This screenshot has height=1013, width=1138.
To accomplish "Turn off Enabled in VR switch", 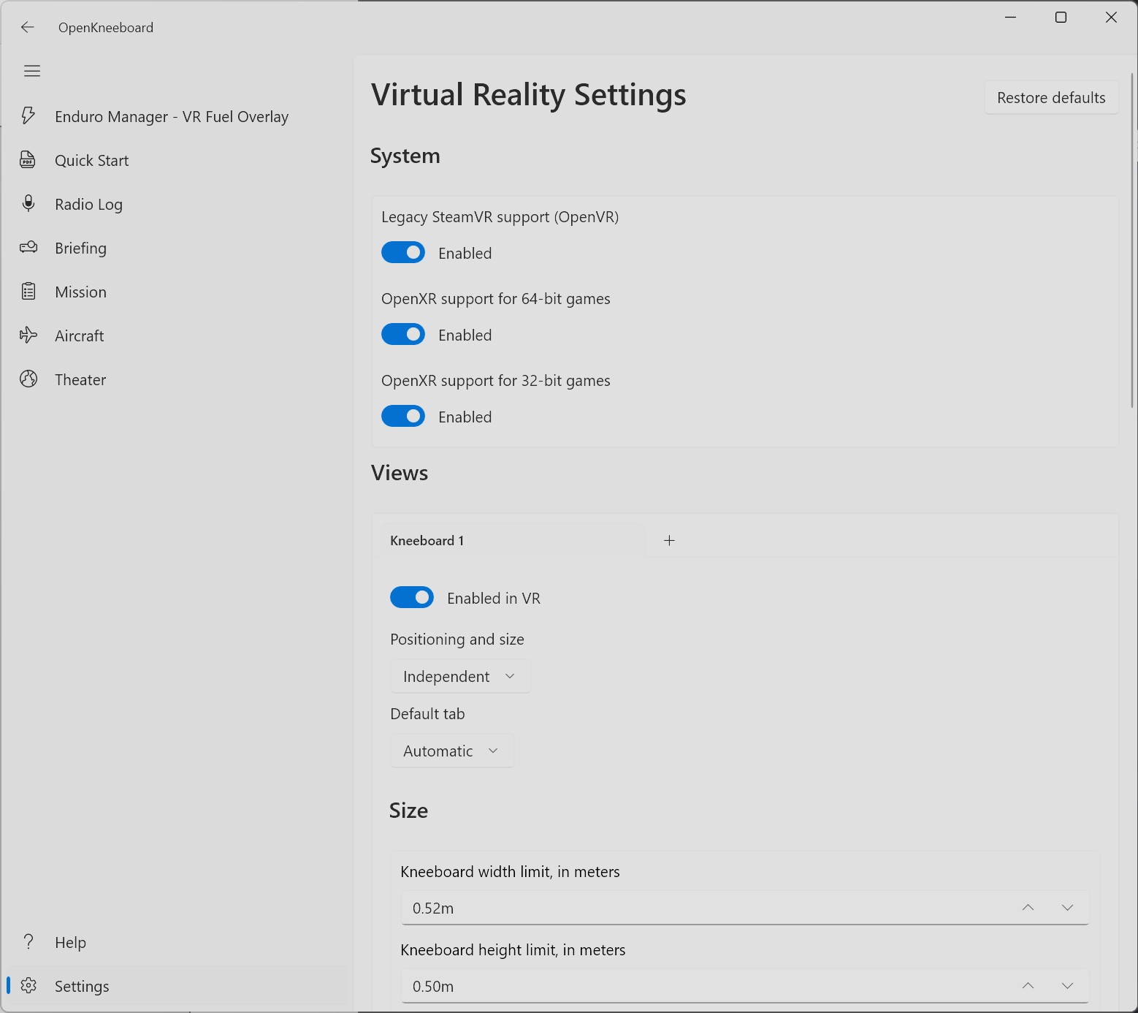I will [x=412, y=598].
